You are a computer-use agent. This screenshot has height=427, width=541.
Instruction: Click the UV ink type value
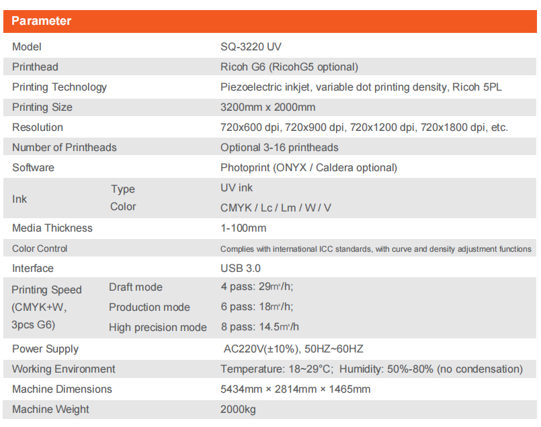(237, 189)
